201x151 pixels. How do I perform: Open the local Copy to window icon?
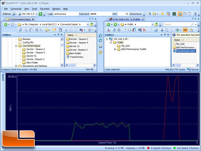click(x=60, y=30)
